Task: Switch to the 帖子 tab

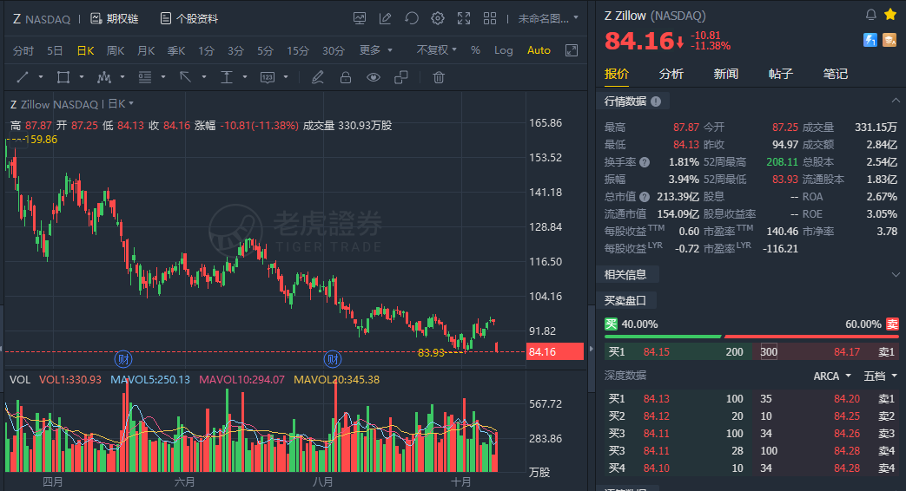Action: 781,74
